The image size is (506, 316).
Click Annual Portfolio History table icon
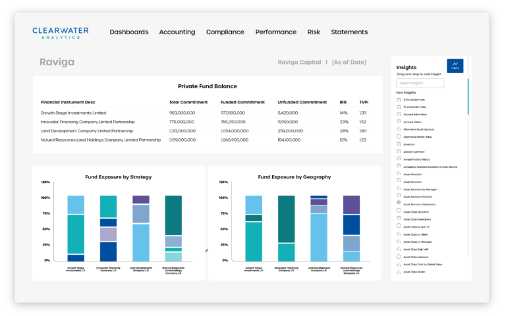pyautogui.click(x=399, y=159)
